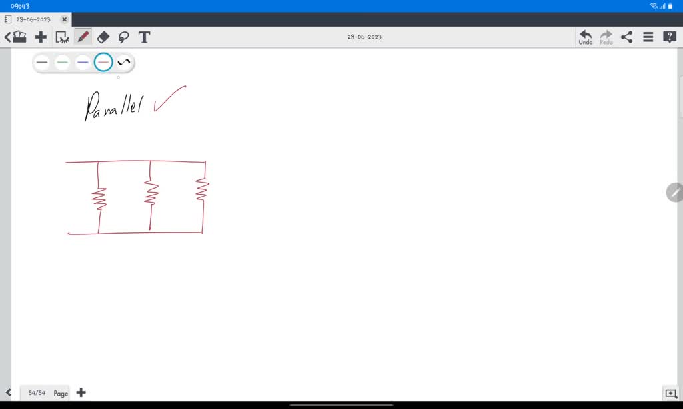683x409 pixels.
Task: Tap the Wi-Fi status icon
Action: (x=654, y=6)
